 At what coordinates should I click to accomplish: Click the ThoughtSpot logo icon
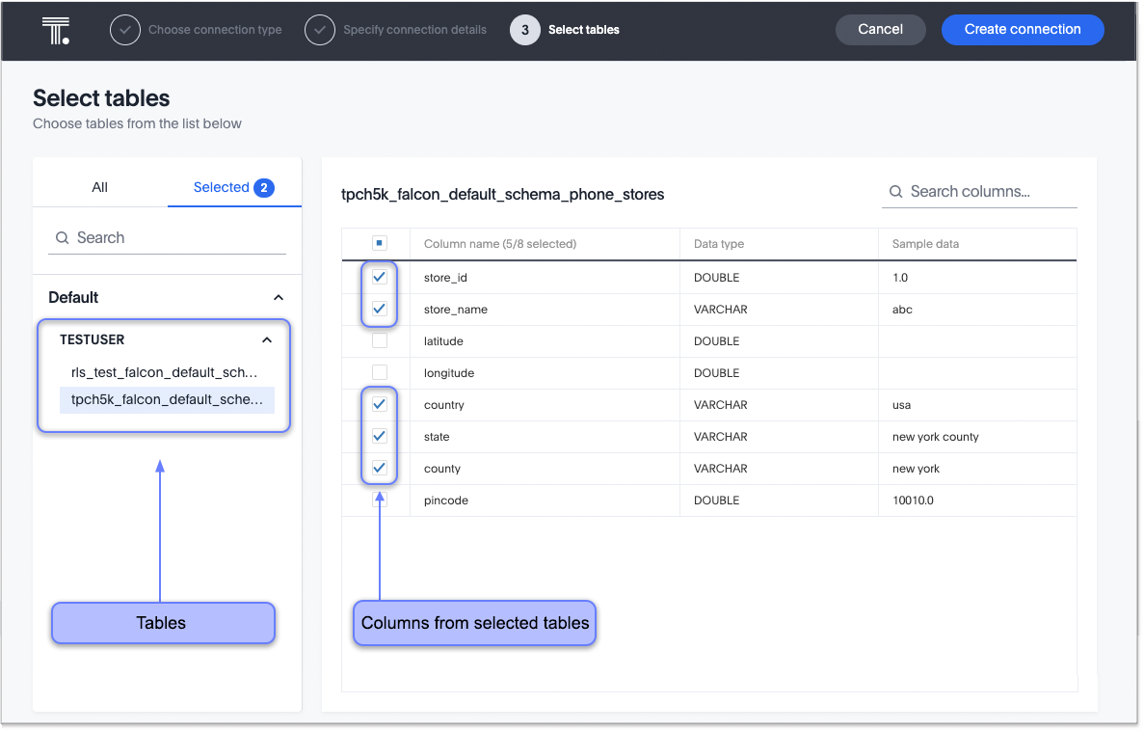point(54,29)
